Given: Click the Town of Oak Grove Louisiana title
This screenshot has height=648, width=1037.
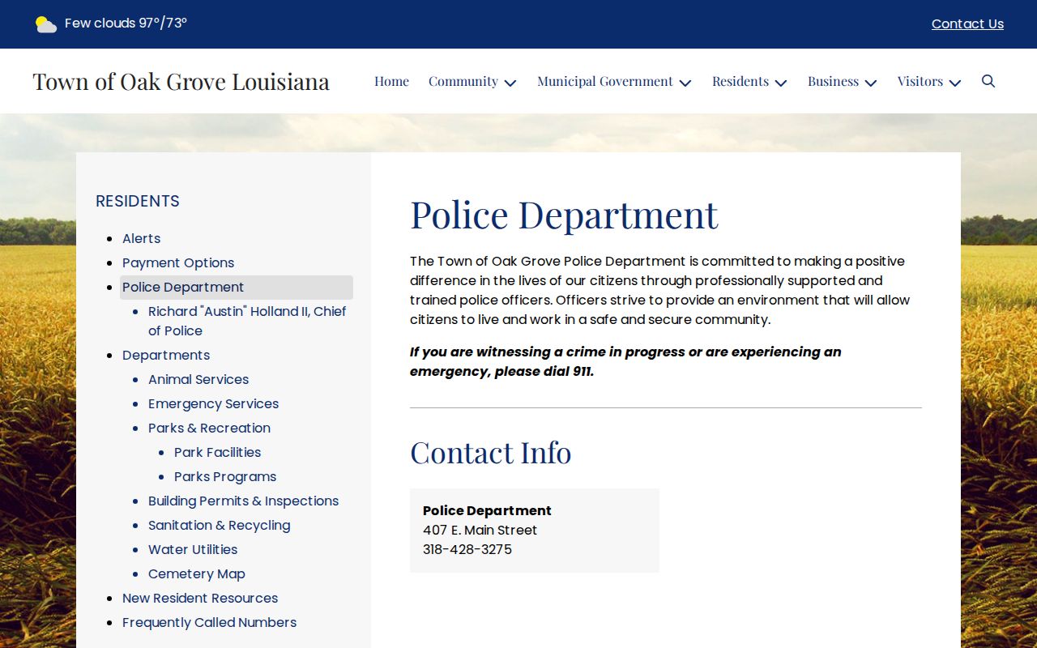Looking at the screenshot, I should tap(181, 81).
